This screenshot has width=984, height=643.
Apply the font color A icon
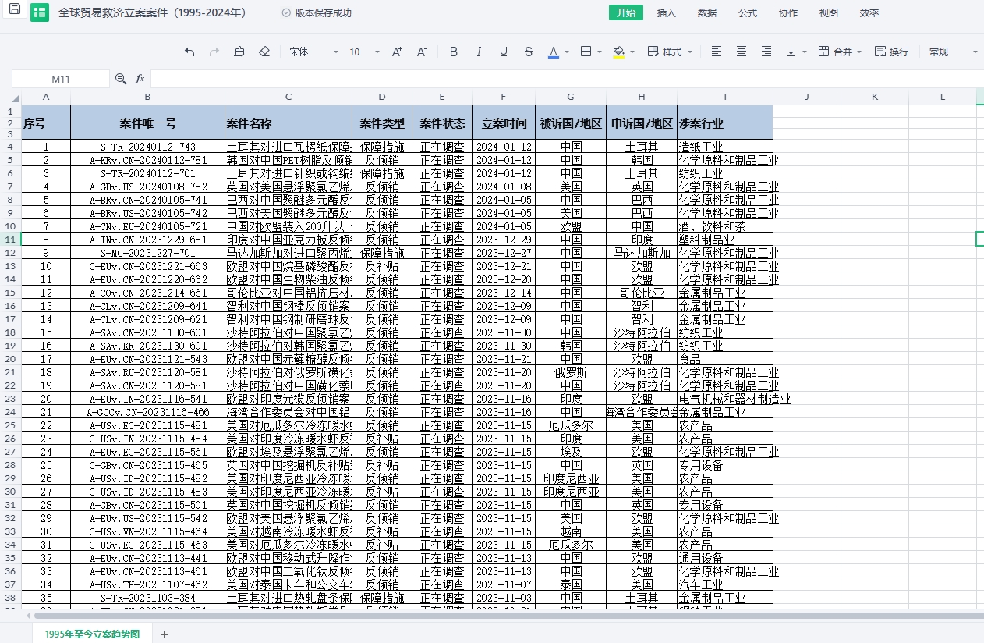[x=554, y=52]
